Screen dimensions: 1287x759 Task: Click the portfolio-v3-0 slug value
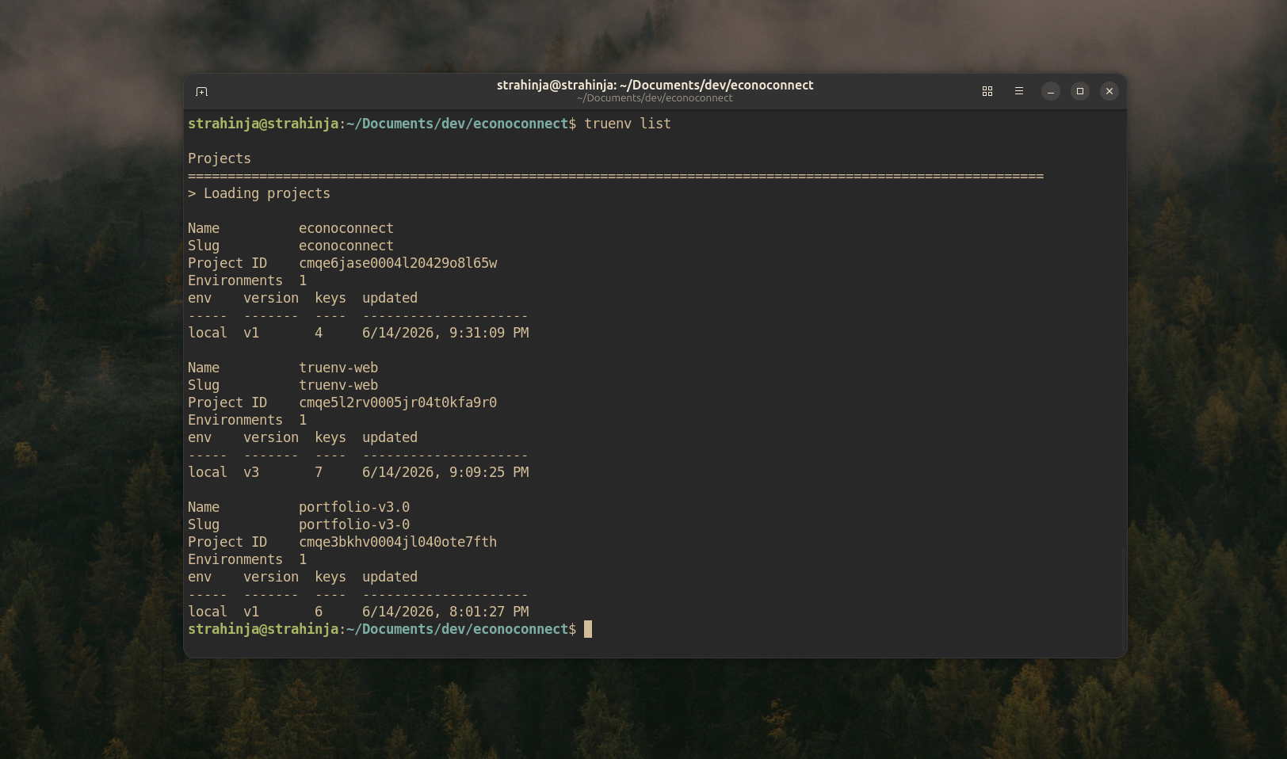pos(354,524)
